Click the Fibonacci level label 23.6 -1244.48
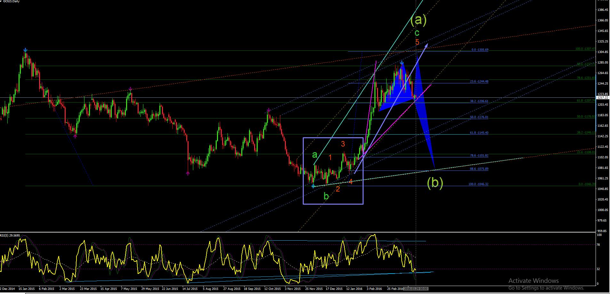 [479, 81]
